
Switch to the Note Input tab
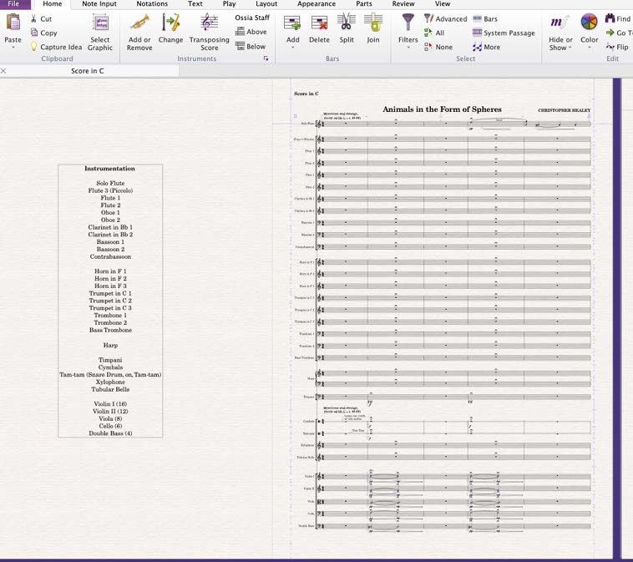[x=99, y=4]
